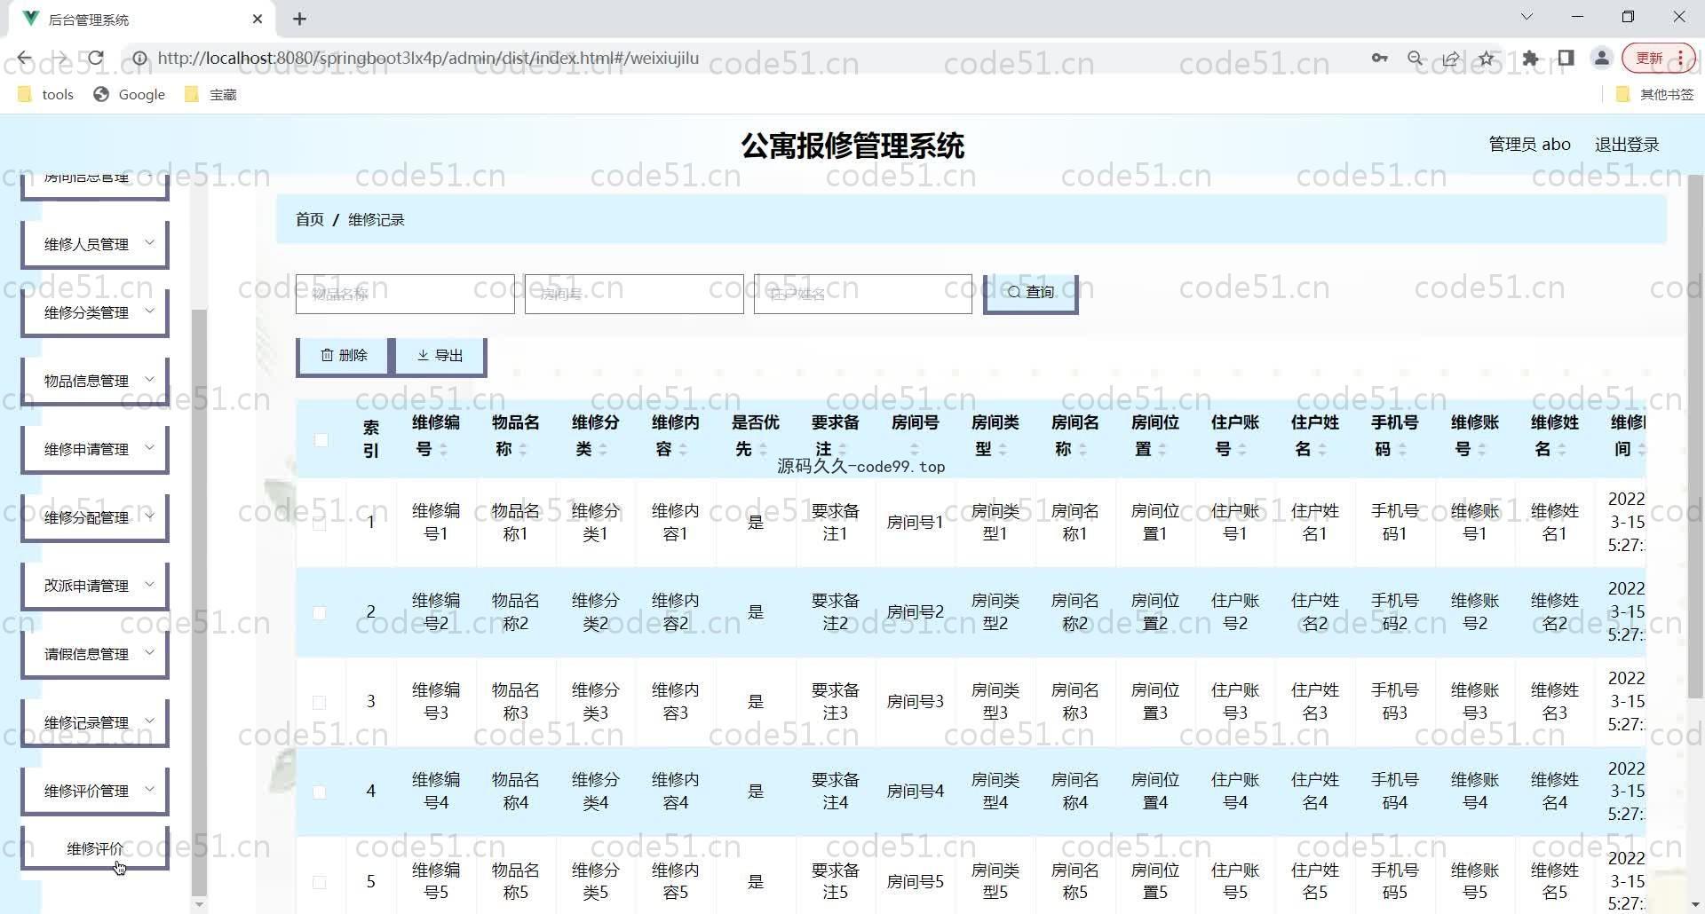Check the checkbox for row 2
Viewport: 1705px width, 914px height.
[x=320, y=613]
